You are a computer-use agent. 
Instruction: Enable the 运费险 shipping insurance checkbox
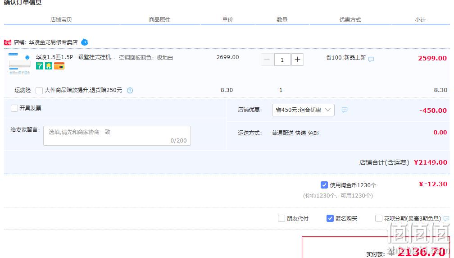click(x=39, y=91)
